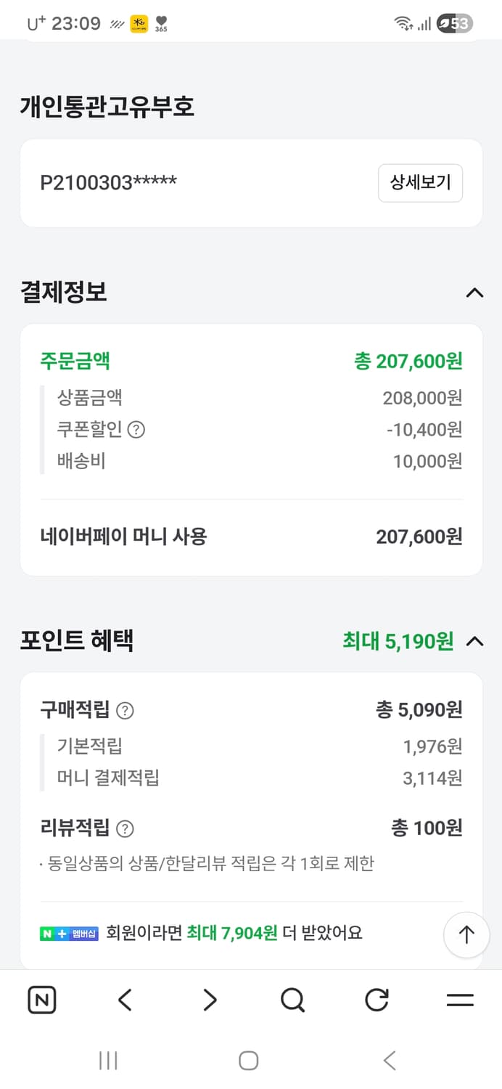Tap the Naver home icon in bottom toolbar

(x=41, y=1000)
